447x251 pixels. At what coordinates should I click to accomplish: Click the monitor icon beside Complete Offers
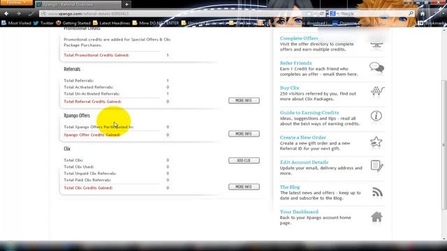coord(376,44)
